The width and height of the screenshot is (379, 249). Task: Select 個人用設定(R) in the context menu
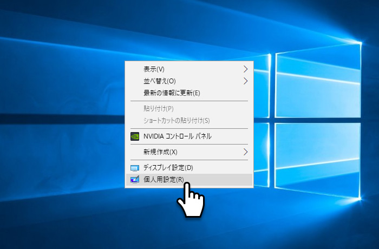(x=189, y=180)
